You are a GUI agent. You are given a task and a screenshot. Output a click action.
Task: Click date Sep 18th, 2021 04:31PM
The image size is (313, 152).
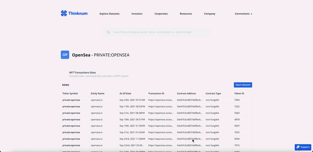[x=132, y=120]
